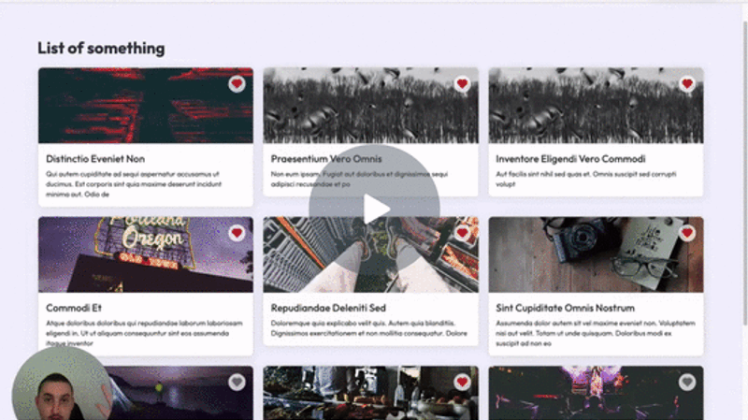Click description starting 'Assumenda dolor autem'
The image size is (748, 420).
pyautogui.click(x=596, y=333)
